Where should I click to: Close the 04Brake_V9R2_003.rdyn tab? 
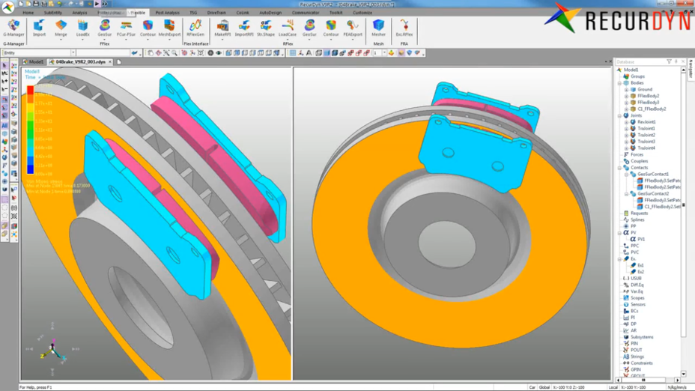pyautogui.click(x=110, y=61)
